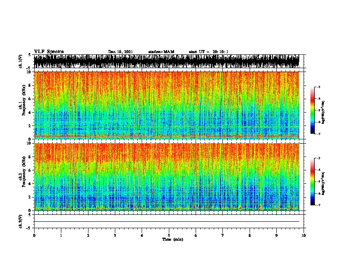Select the "start UT = 20:10:1" header text
342x264 pixels.
209,52
